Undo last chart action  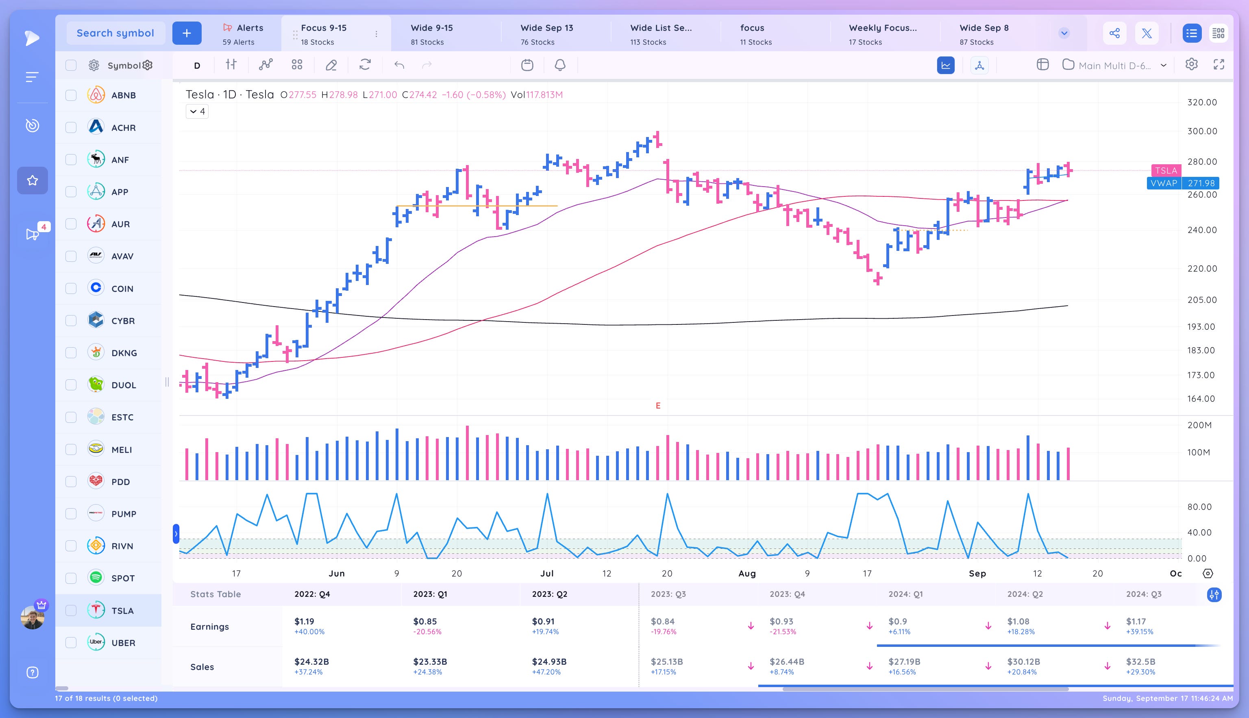(x=399, y=65)
